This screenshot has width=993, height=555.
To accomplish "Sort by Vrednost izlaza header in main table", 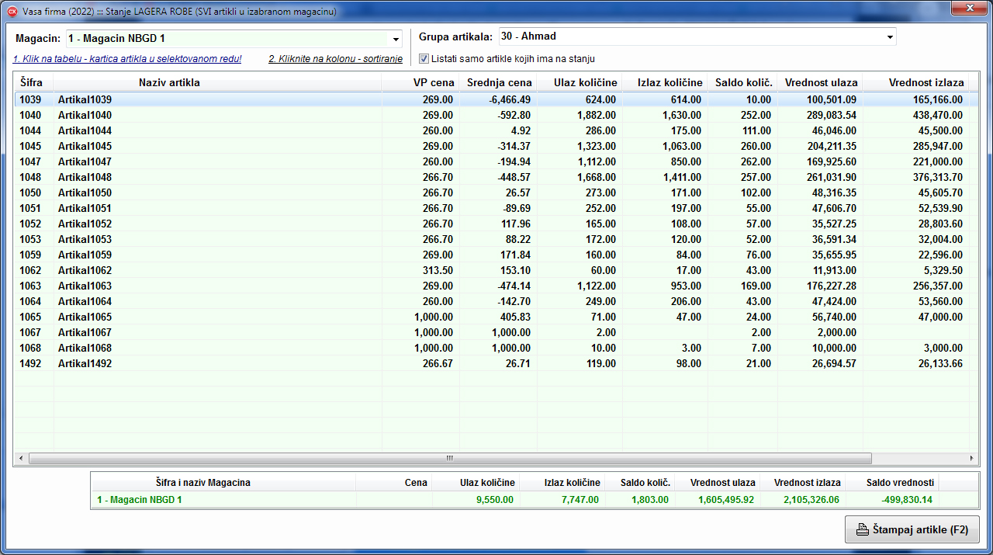I will [x=915, y=82].
